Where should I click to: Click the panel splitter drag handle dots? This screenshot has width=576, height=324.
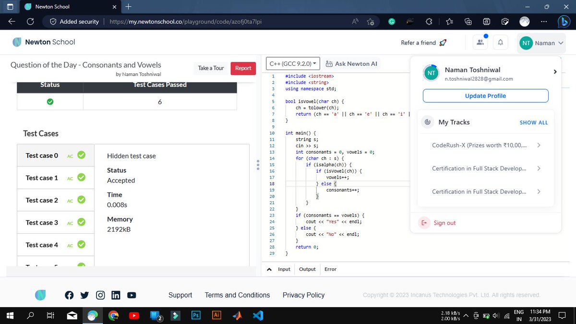(x=258, y=165)
